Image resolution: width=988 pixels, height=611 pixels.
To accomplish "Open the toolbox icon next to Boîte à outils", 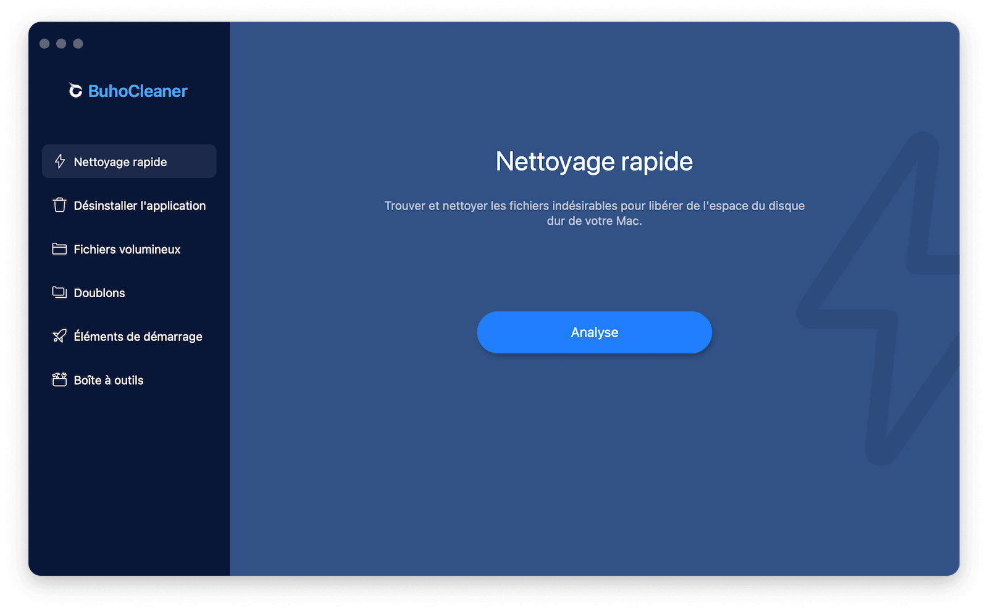I will coord(59,379).
